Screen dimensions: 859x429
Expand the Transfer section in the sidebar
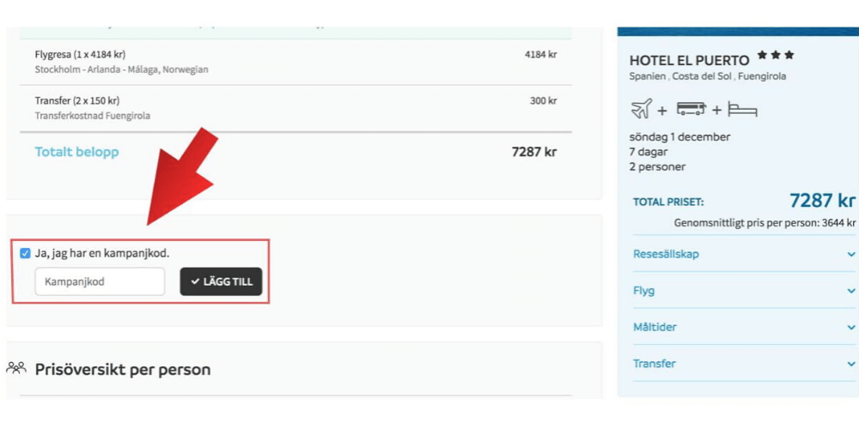[744, 364]
